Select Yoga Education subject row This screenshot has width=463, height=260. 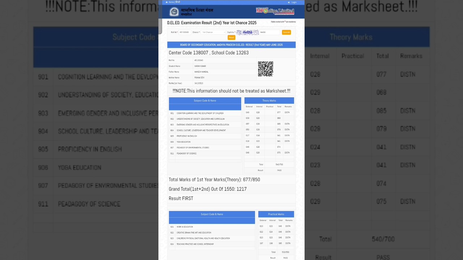[205, 142]
